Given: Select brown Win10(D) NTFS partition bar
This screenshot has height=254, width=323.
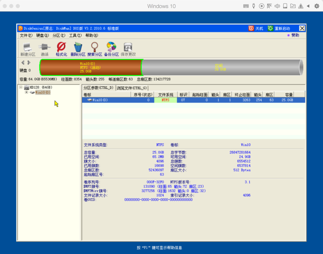Looking at the screenshot, I should (91, 67).
